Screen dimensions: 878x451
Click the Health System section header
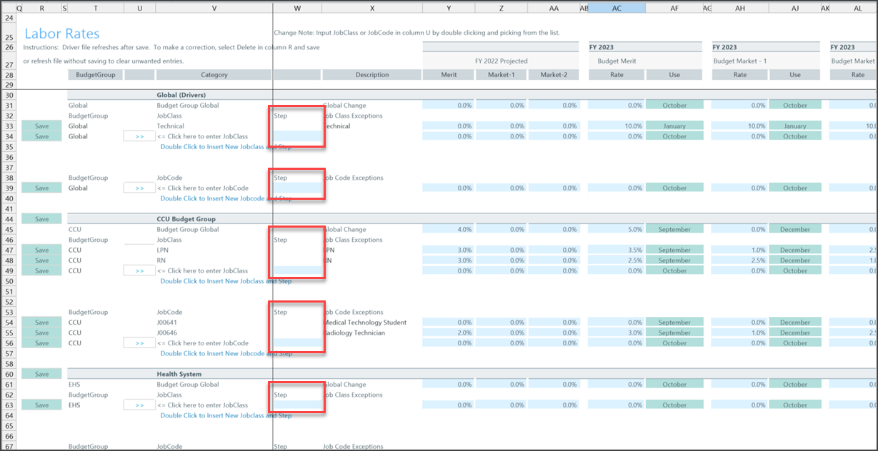tap(179, 374)
